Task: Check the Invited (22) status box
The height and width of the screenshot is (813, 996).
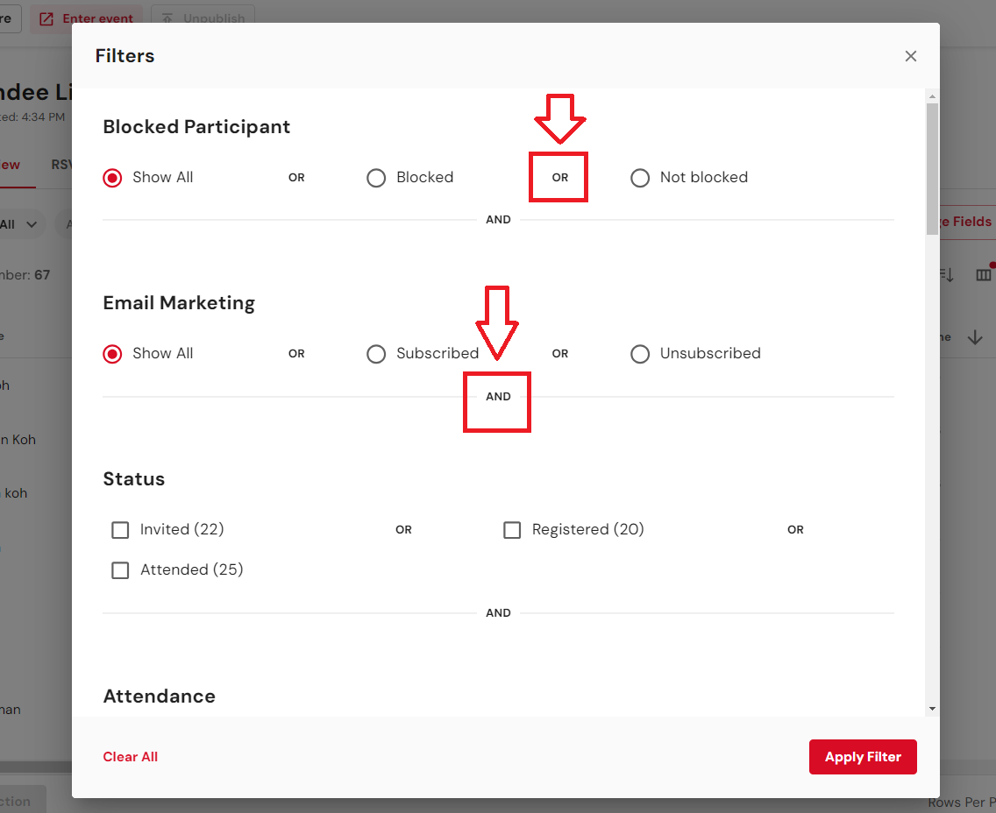Action: click(120, 530)
